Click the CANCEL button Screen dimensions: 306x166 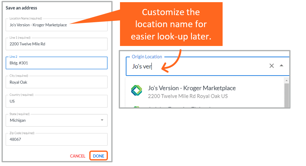click(x=78, y=156)
